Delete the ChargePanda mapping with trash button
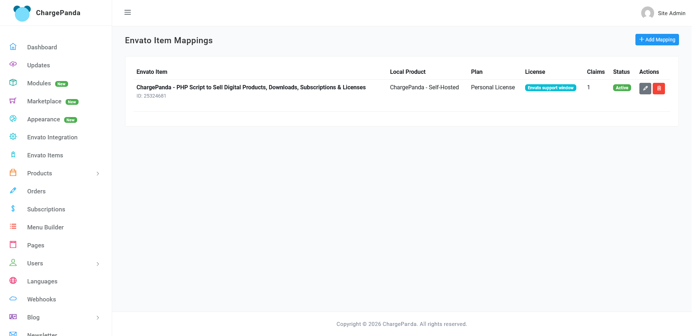 (x=659, y=88)
